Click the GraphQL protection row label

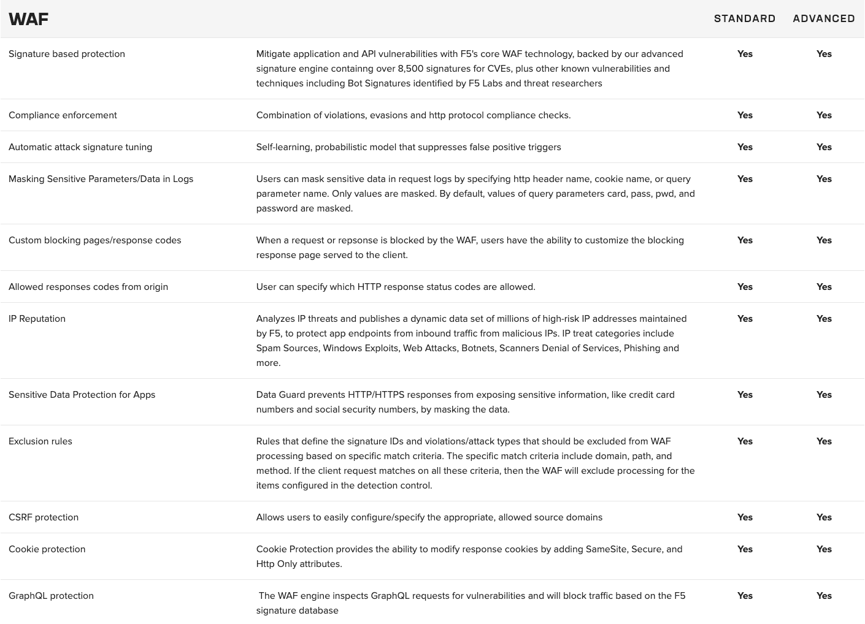[51, 596]
